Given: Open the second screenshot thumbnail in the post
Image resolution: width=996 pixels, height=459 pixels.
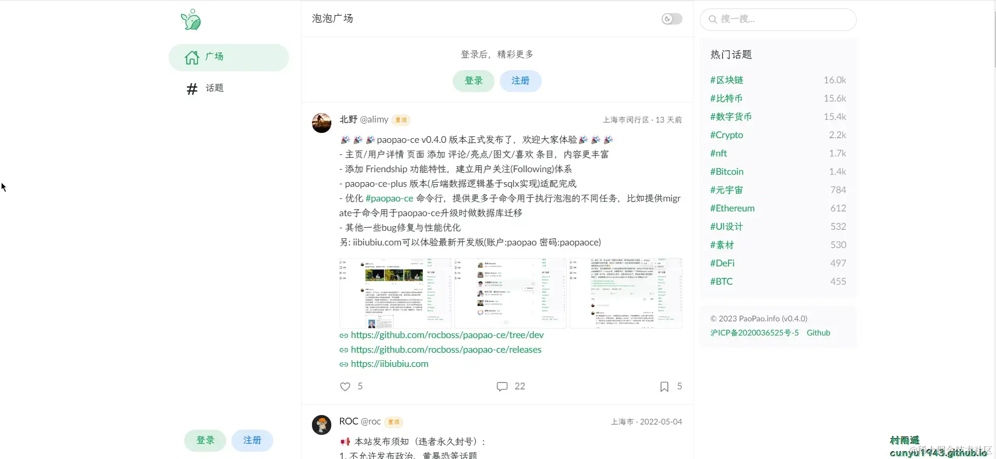Looking at the screenshot, I should click(510, 293).
